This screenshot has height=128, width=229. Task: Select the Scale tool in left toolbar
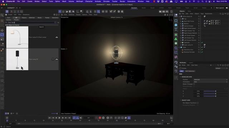2,39
